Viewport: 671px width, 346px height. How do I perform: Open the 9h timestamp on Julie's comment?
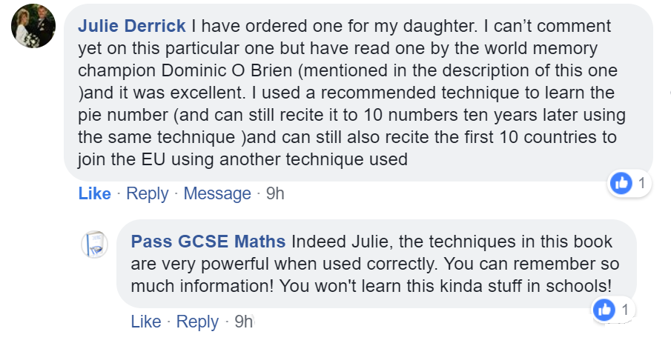pyautogui.click(x=275, y=193)
